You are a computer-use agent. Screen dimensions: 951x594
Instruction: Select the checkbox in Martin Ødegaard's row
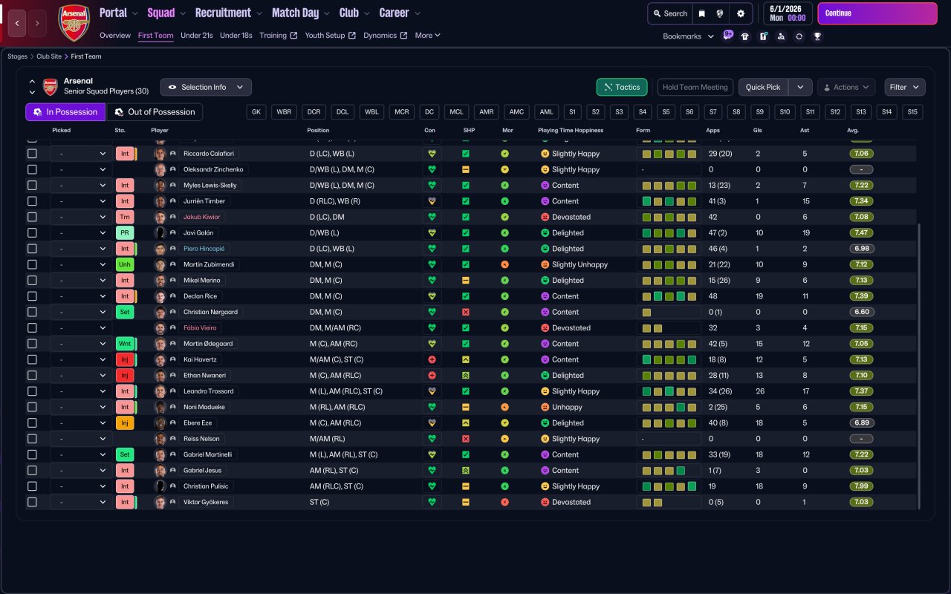pyautogui.click(x=32, y=344)
